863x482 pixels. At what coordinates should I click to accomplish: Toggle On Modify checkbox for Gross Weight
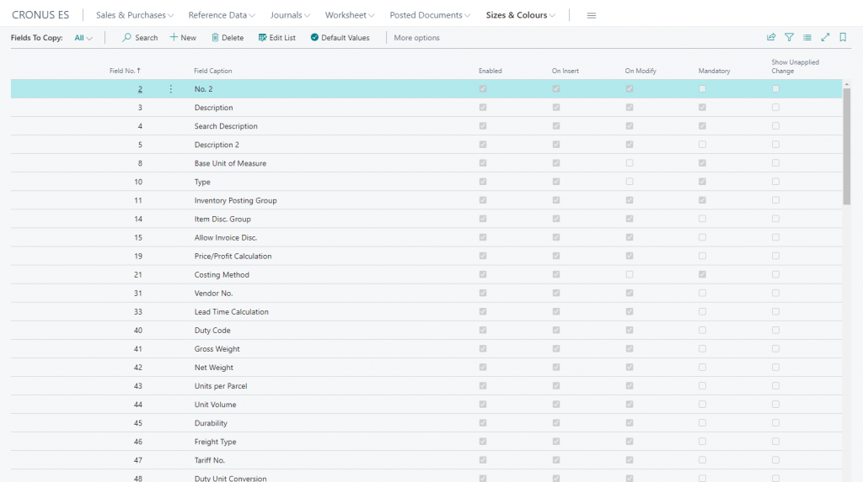(629, 348)
